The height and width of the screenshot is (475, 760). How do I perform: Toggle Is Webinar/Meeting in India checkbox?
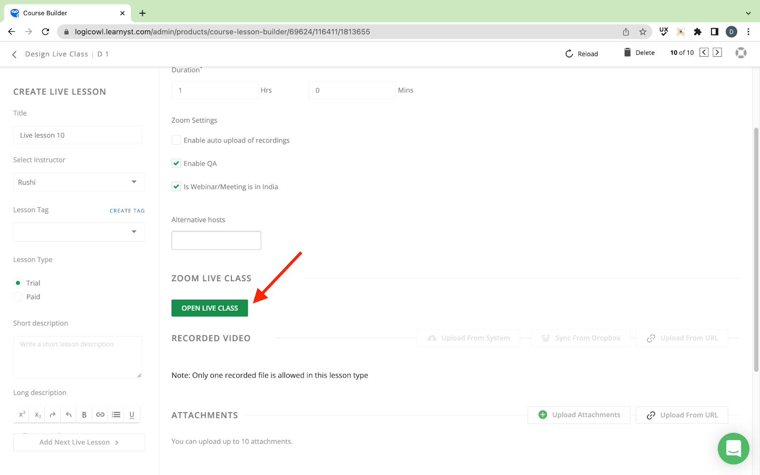click(176, 187)
